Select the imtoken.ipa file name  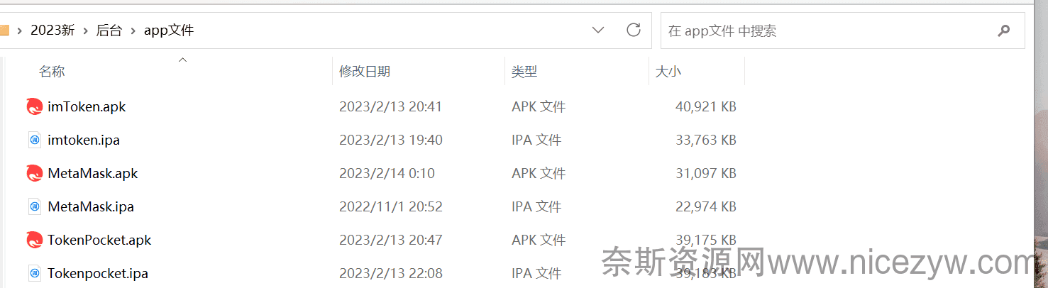pos(84,140)
